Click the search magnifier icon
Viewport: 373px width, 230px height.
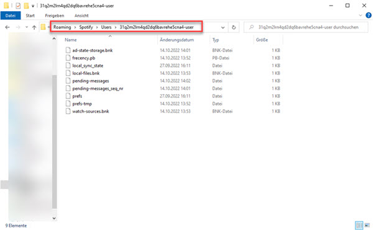(251, 27)
